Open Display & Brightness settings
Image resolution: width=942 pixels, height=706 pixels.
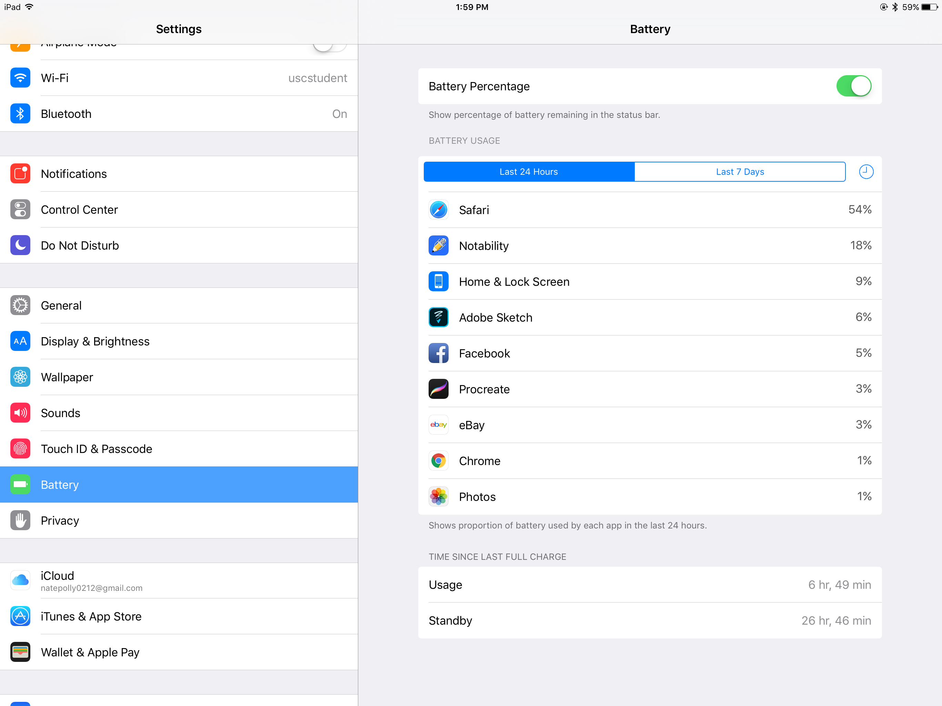click(179, 341)
